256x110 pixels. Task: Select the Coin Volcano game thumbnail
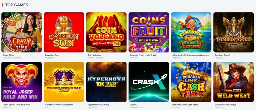106,32
